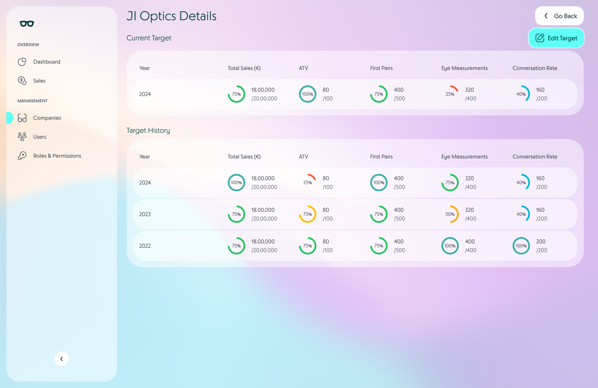Image resolution: width=598 pixels, height=388 pixels.
Task: Click the JI Optics Details page title
Action: click(x=172, y=16)
